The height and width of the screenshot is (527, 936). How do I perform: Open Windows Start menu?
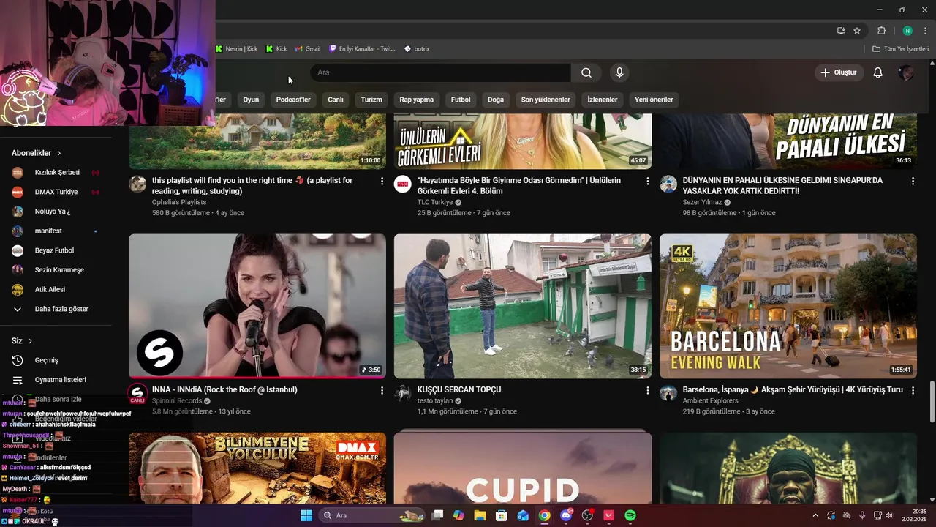coord(306,515)
